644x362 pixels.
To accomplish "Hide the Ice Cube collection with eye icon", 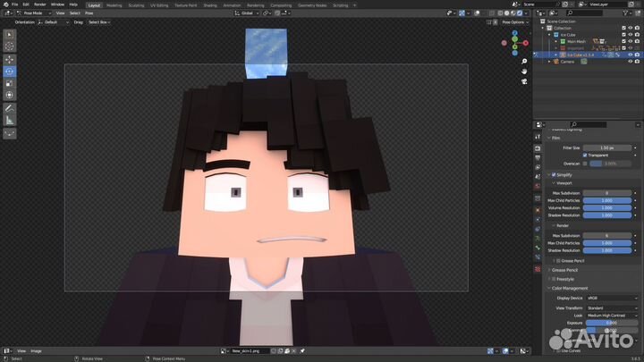I will point(631,35).
